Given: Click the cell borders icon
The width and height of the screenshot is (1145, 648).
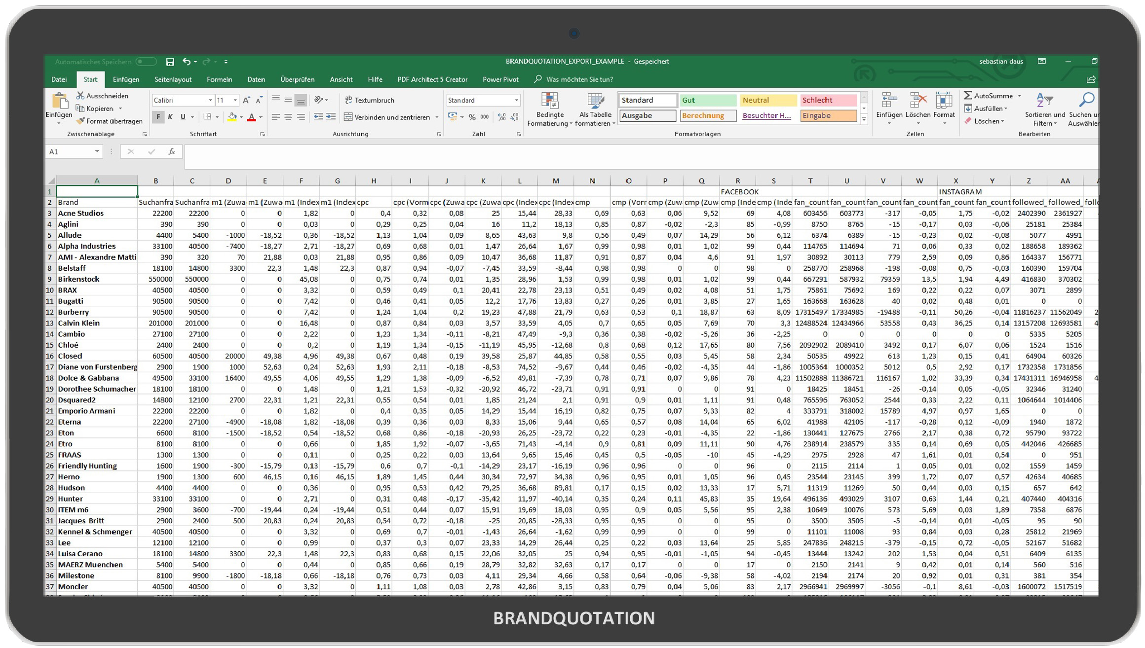Looking at the screenshot, I should pos(207,117).
